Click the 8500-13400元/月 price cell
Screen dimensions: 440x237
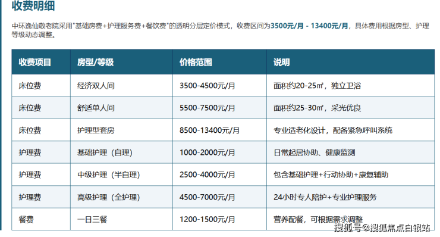[x=220, y=130]
